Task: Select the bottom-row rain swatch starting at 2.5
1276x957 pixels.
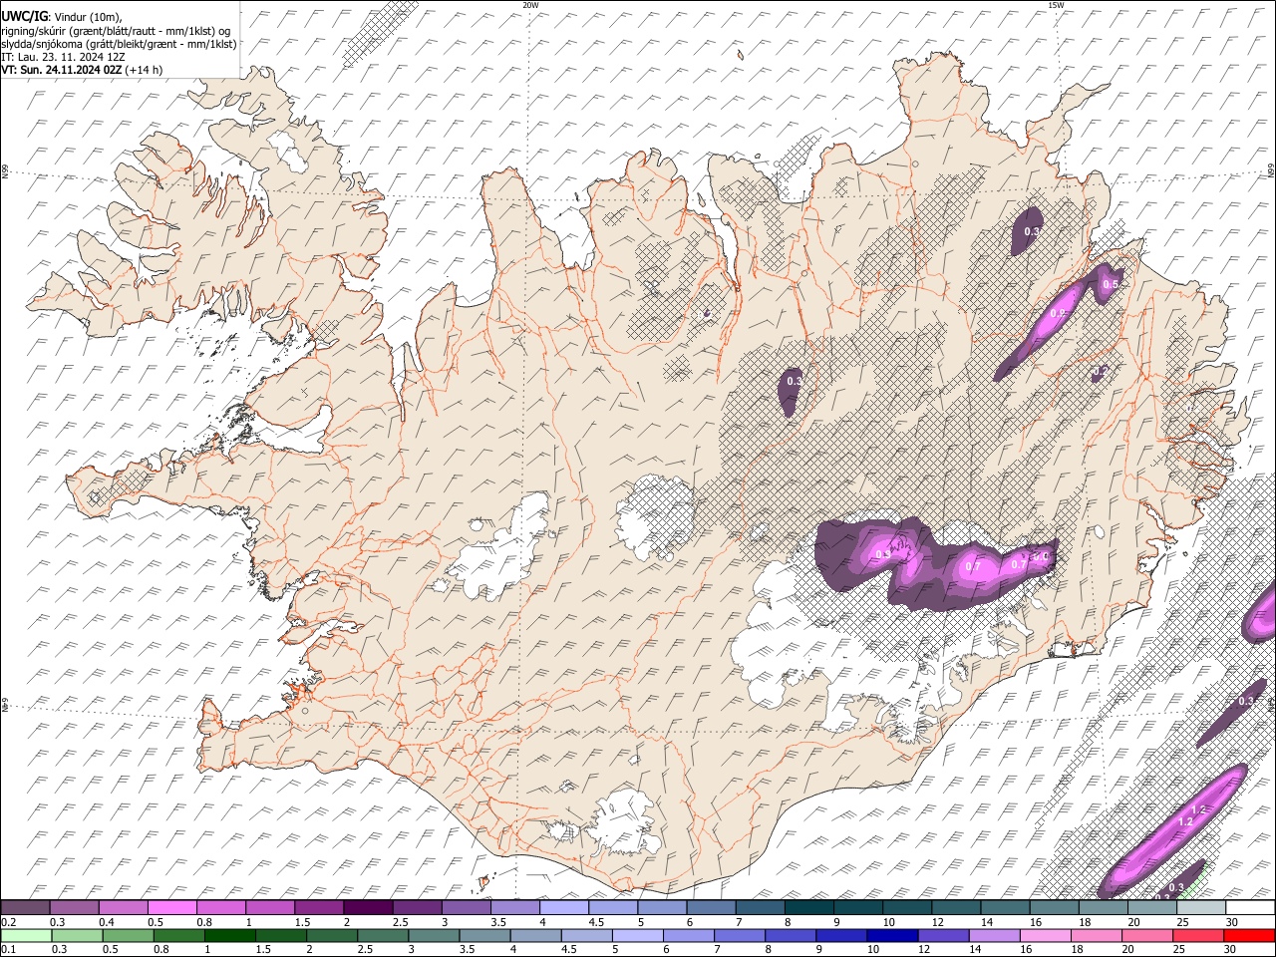Action: pyautogui.click(x=383, y=935)
